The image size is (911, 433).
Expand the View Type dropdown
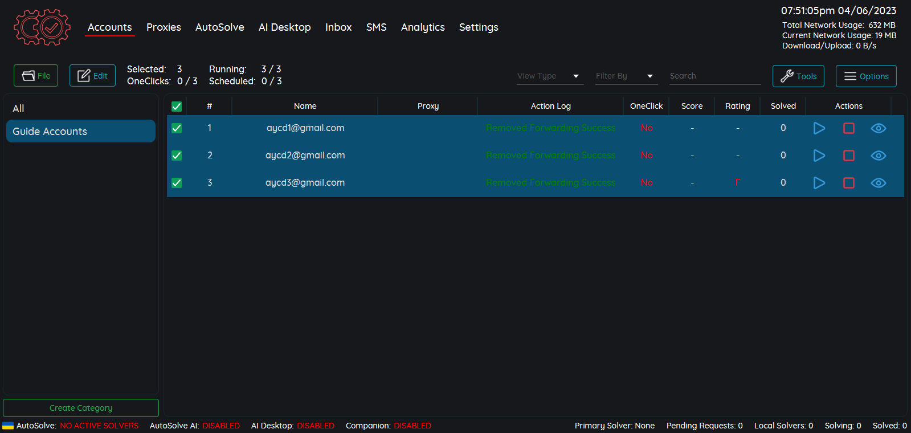pos(550,76)
